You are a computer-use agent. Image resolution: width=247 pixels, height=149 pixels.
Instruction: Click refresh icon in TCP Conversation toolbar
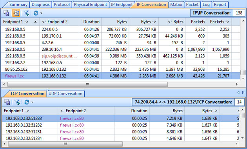27,102
